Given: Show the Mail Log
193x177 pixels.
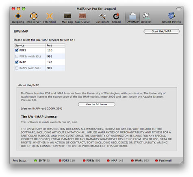Looking at the screenshot, I should [x=67, y=18].
